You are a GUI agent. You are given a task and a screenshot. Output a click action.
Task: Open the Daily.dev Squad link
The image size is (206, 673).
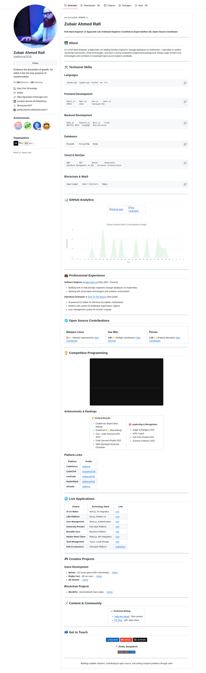(122, 616)
